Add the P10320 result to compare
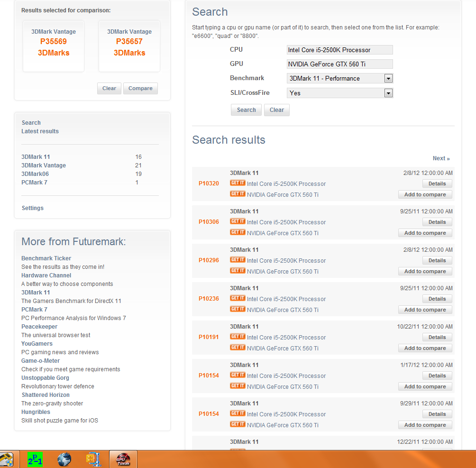Viewport: 476px width, 468px height. coord(425,194)
